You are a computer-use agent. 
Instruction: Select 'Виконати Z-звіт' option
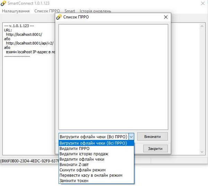tap(96, 165)
